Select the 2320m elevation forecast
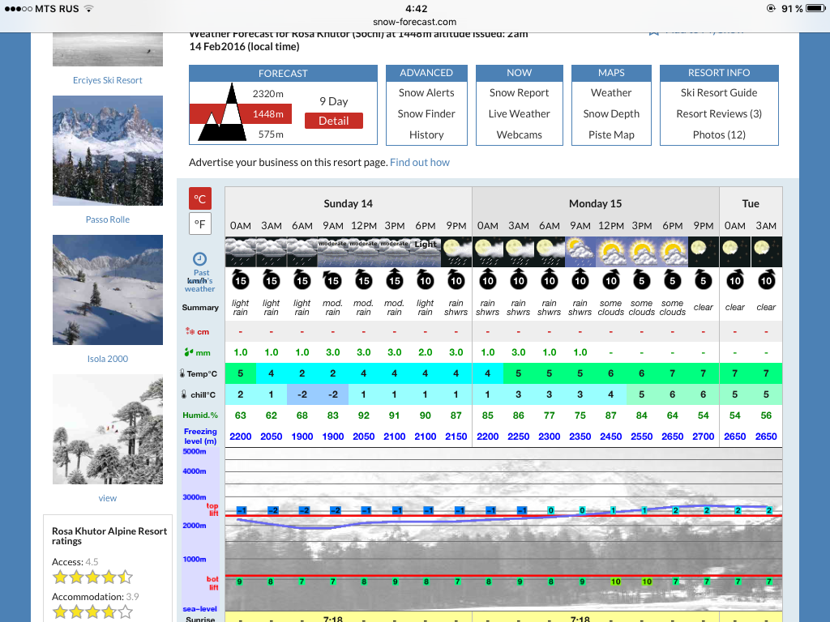This screenshot has width=830, height=622. [267, 94]
